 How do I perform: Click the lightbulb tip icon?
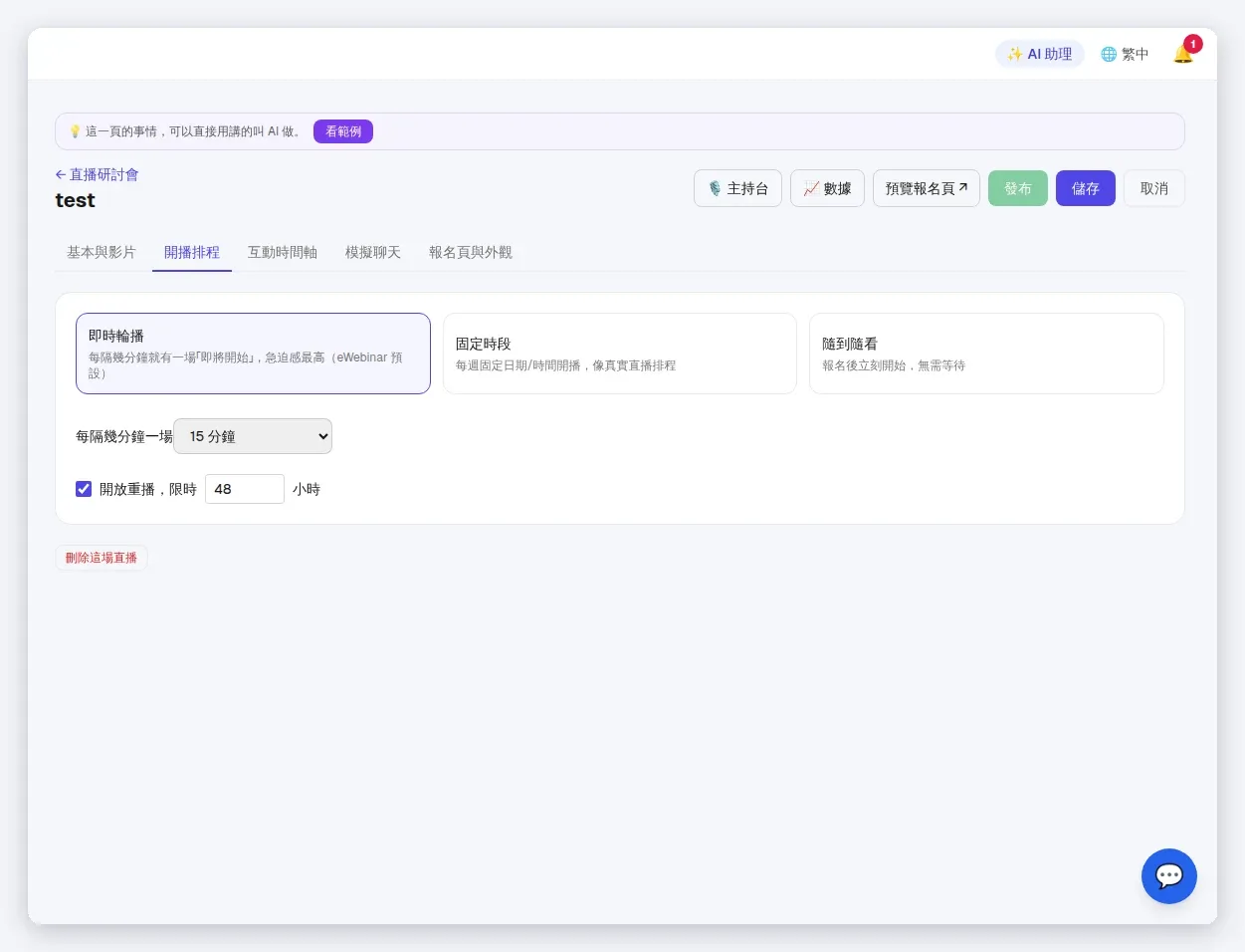(75, 131)
